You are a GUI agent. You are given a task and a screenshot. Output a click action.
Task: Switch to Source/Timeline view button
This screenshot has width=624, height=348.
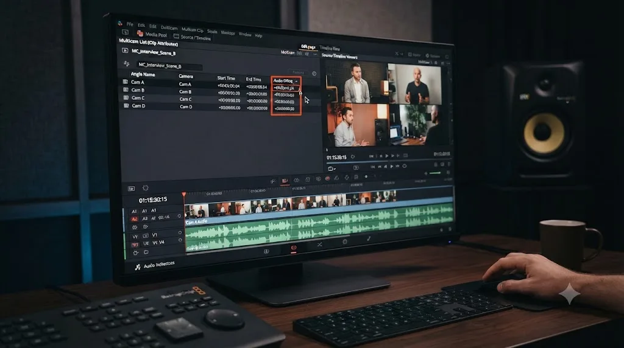point(192,37)
